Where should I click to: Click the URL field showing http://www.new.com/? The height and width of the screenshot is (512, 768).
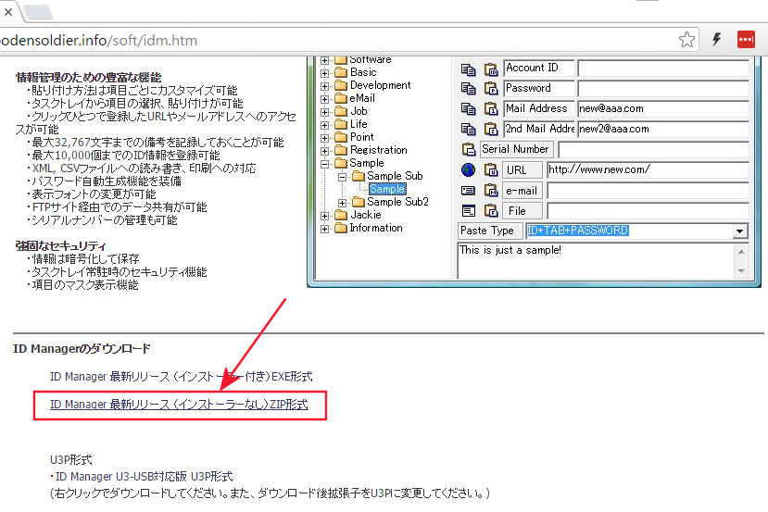[x=648, y=169]
